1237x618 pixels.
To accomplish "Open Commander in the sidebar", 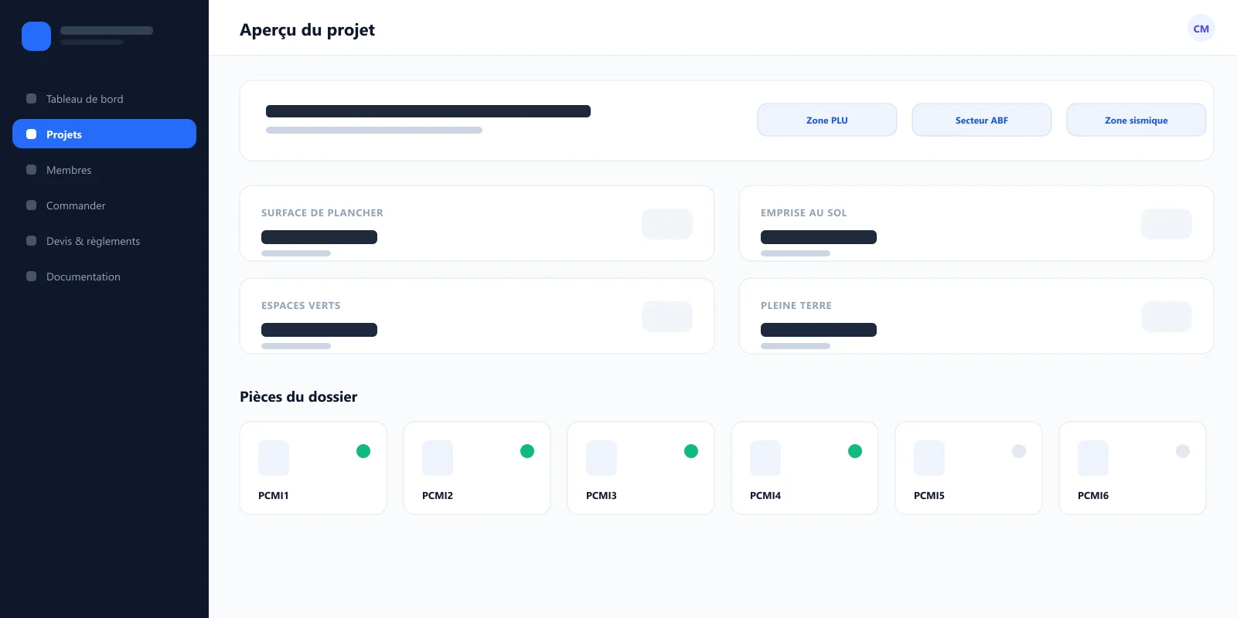I will 104,205.
